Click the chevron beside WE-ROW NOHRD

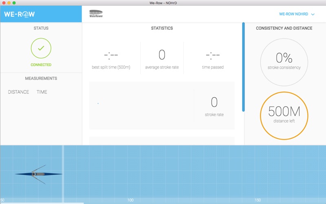[x=313, y=14]
